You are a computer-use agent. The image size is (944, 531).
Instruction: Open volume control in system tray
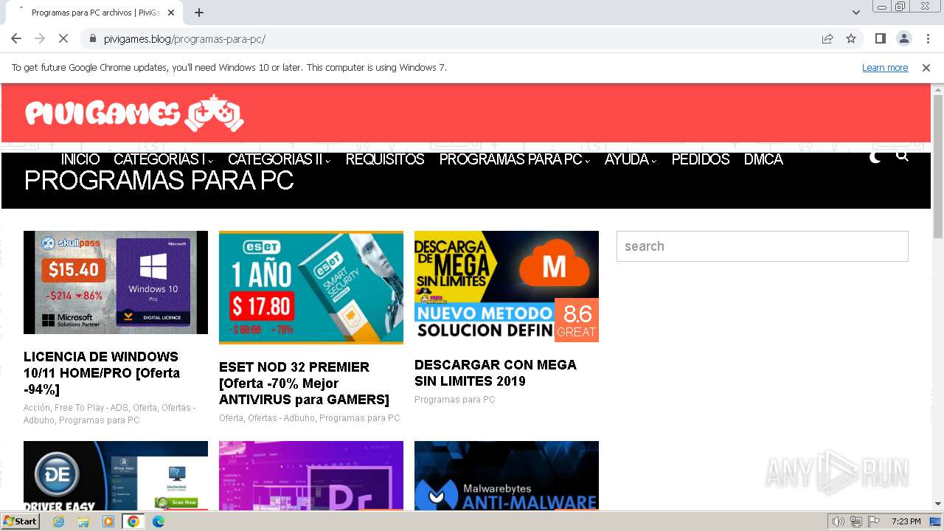(838, 521)
